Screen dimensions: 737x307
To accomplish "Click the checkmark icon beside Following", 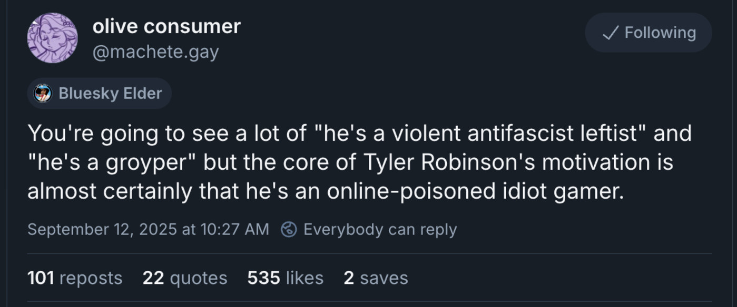I will [610, 33].
